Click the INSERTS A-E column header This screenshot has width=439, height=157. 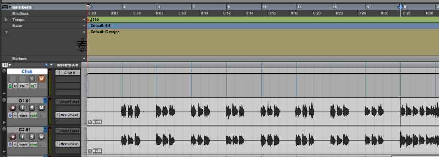click(67, 65)
